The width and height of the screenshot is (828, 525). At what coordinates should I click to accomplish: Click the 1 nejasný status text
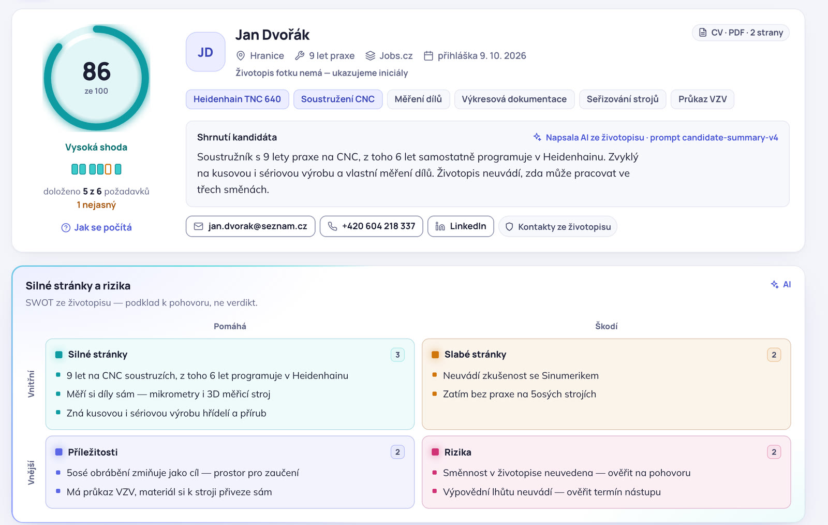point(96,205)
